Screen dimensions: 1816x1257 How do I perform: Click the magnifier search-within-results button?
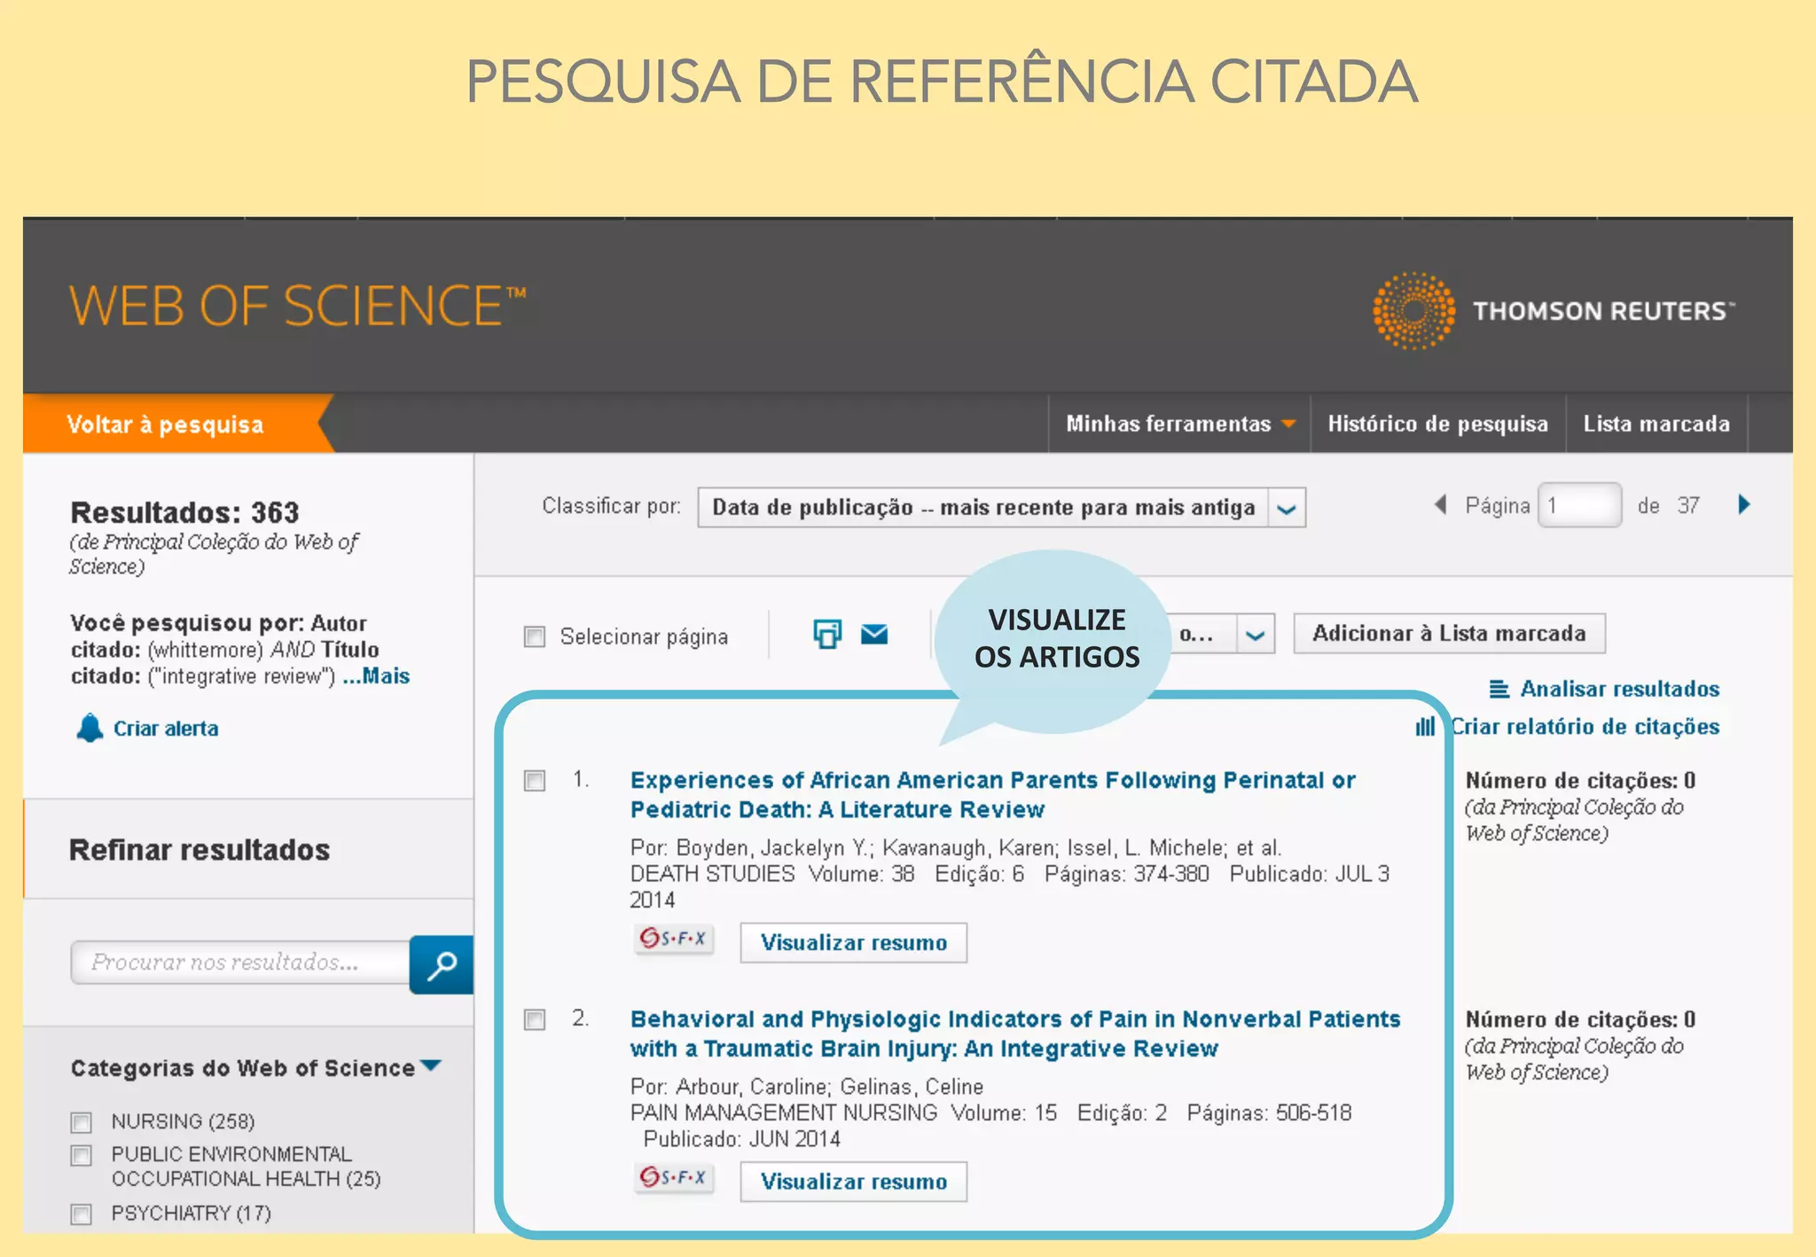(442, 964)
